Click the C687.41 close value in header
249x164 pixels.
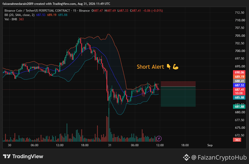135,11
